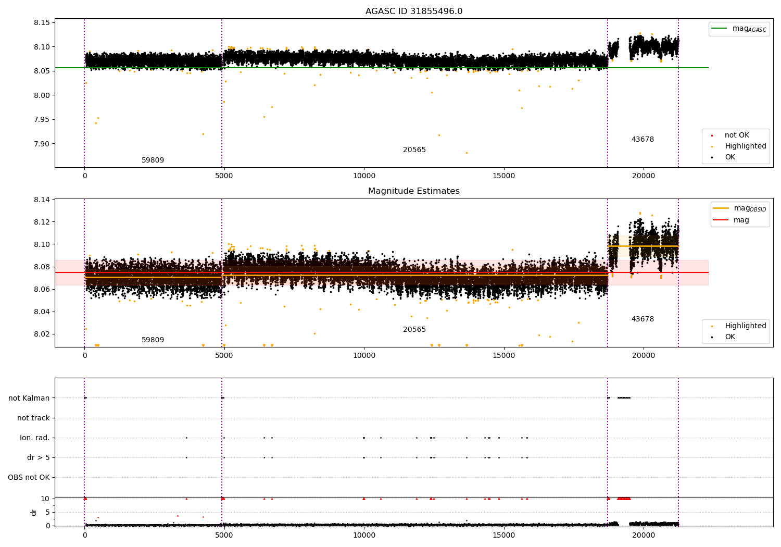Click dr axis tick value 5
This screenshot has width=781, height=547.
pyautogui.click(x=48, y=513)
